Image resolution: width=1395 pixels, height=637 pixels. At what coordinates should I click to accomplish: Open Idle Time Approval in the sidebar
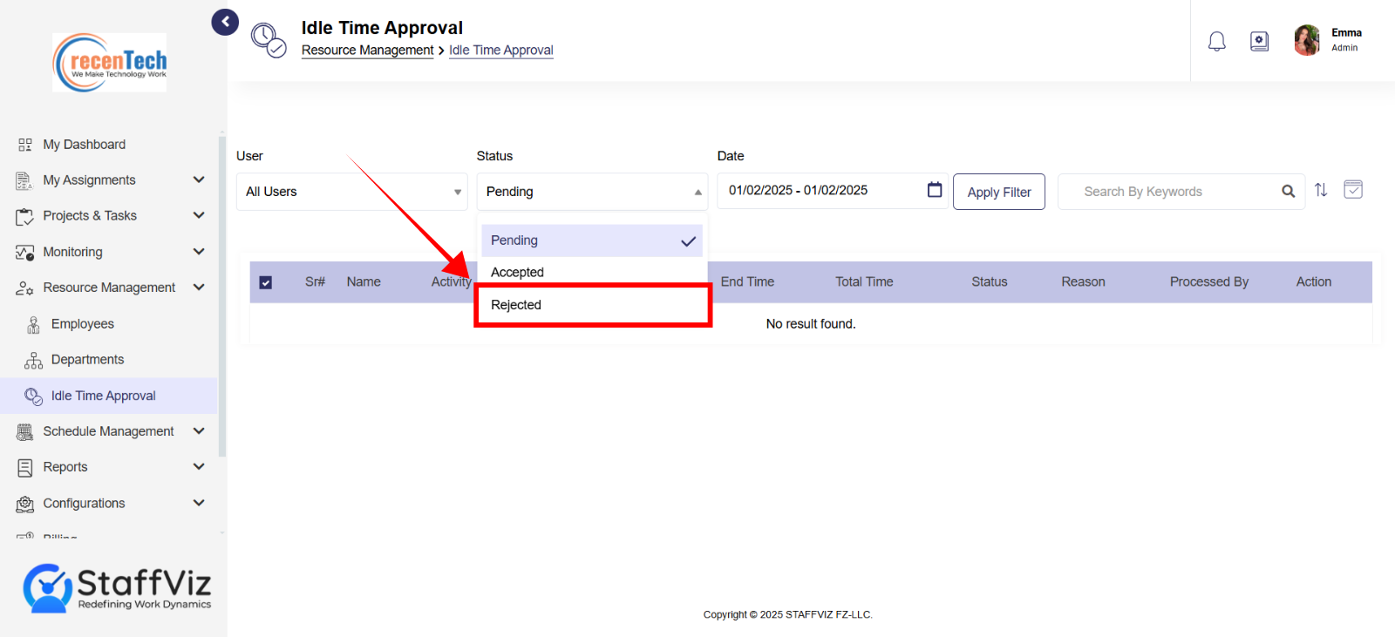point(103,396)
